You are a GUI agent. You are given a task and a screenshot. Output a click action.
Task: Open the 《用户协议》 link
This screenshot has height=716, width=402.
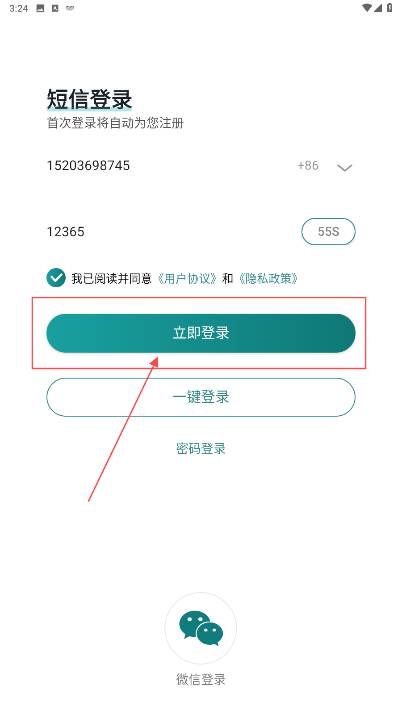click(x=187, y=278)
